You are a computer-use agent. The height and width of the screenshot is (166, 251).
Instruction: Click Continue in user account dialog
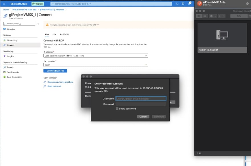coord(159,117)
